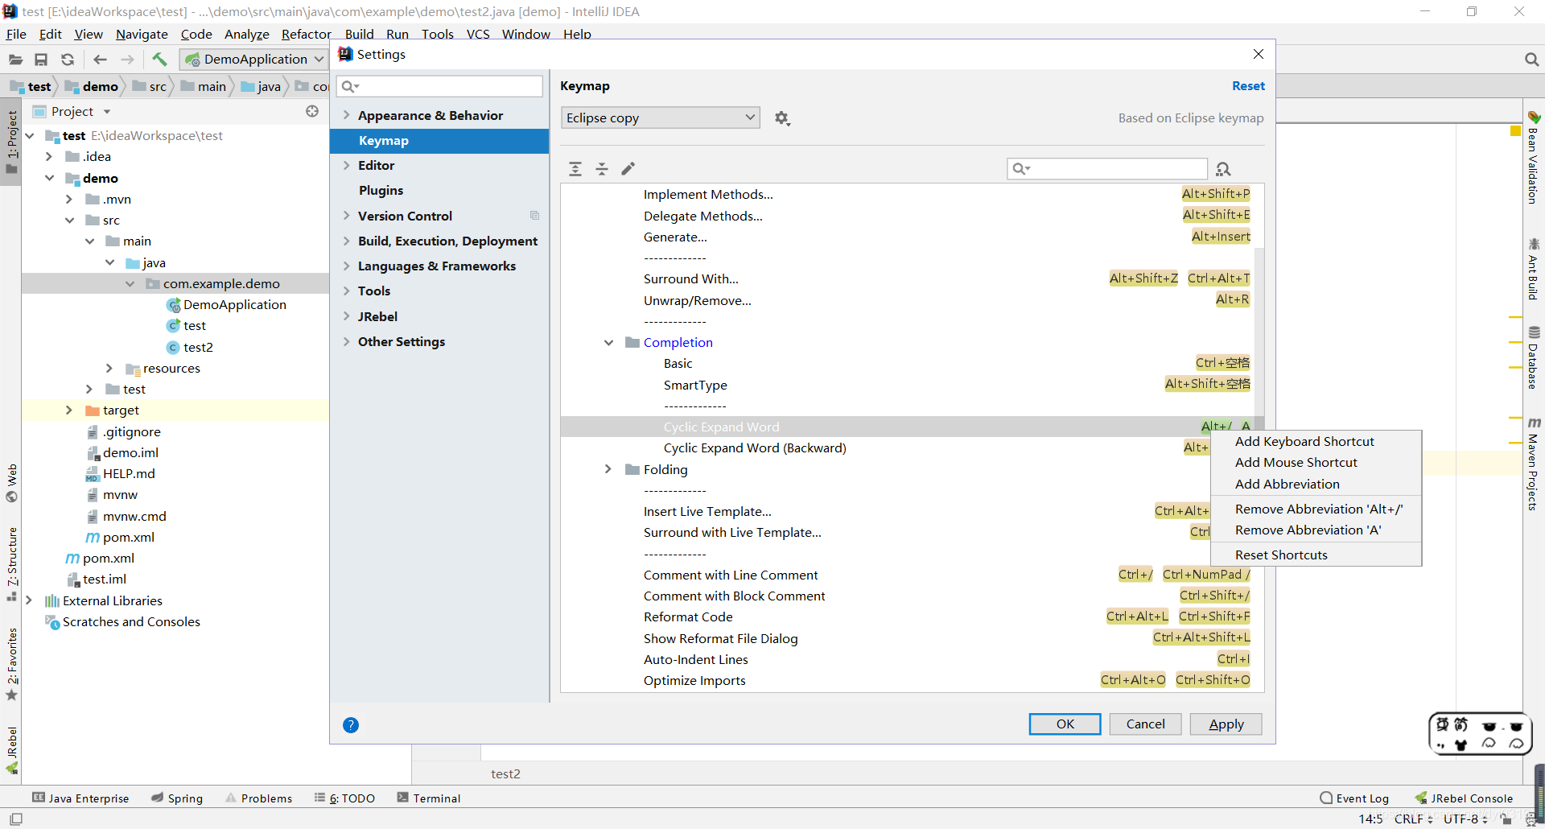The height and width of the screenshot is (829, 1545).
Task: Expand the Version Control settings section
Action: (x=347, y=216)
